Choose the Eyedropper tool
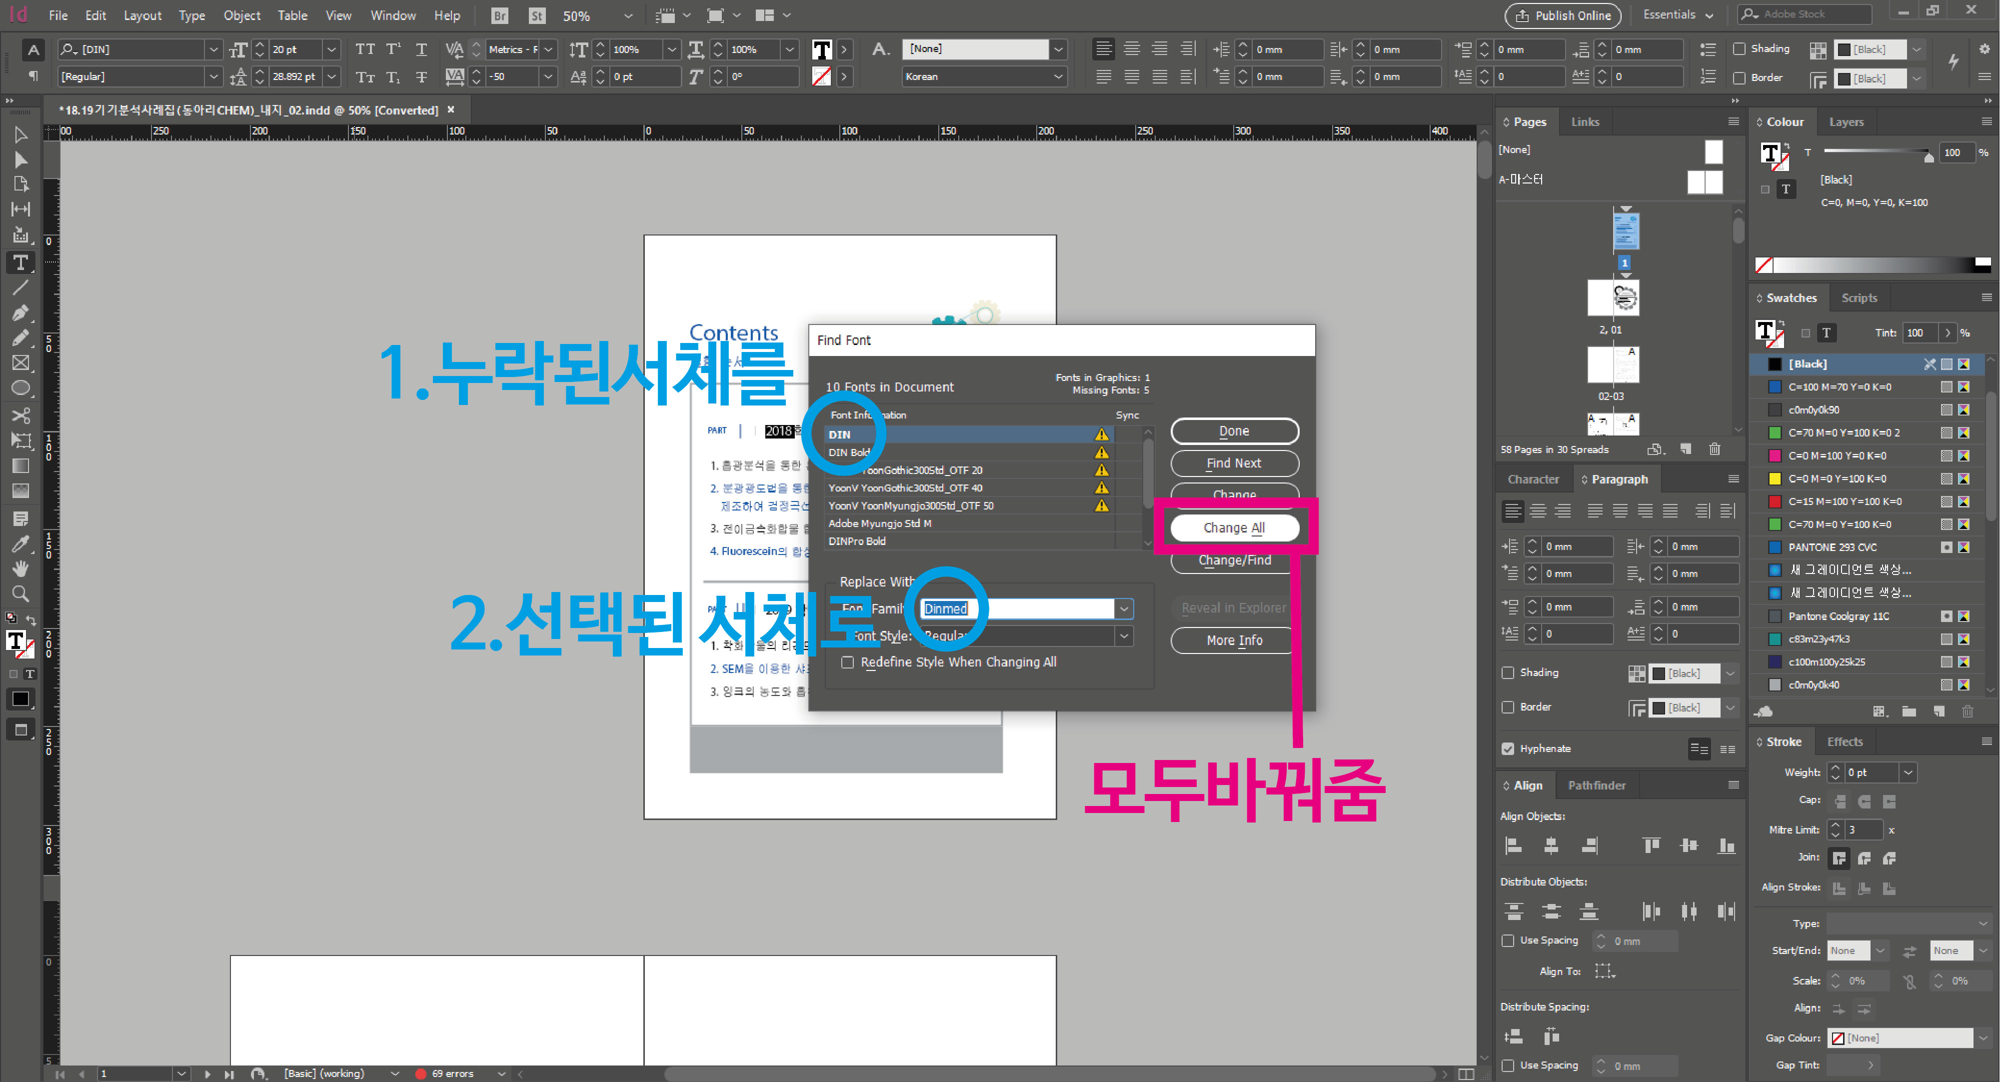Image resolution: width=2000 pixels, height=1082 pixels. pos(21,543)
